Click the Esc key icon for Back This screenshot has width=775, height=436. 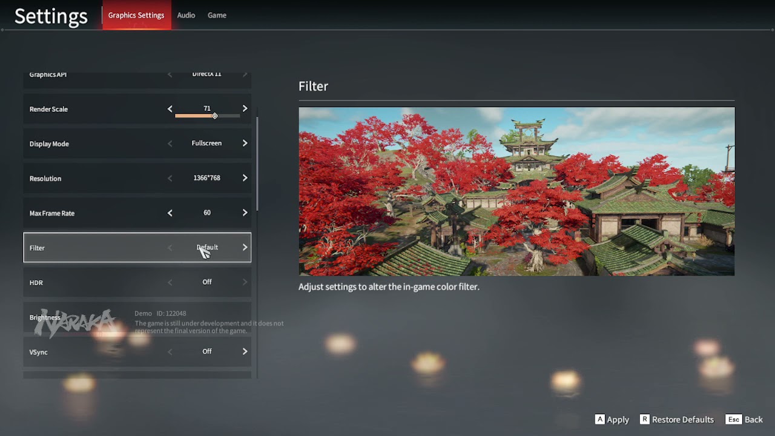(x=734, y=419)
